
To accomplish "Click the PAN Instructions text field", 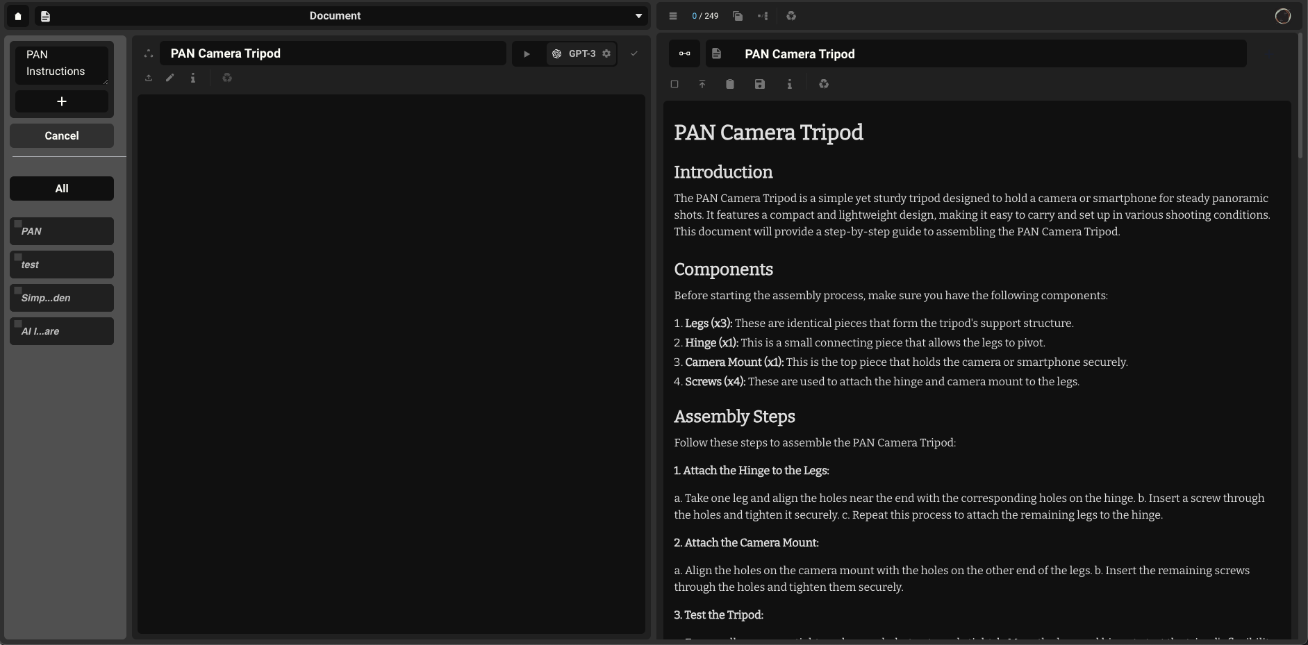I will point(61,63).
